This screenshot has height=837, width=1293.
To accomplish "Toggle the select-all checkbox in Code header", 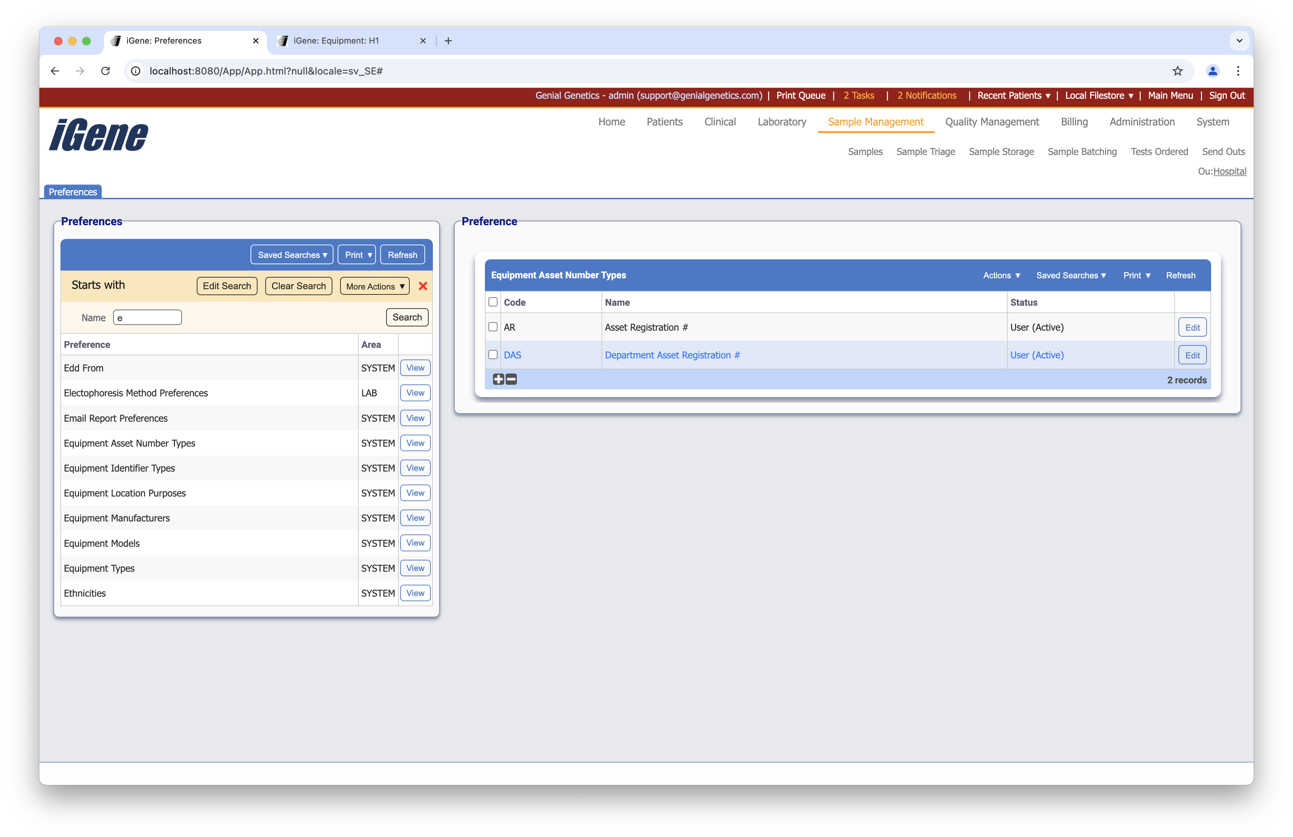I will coord(493,302).
